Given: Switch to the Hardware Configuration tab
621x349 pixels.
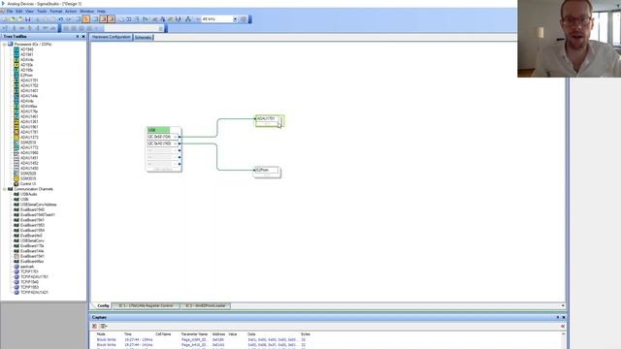Looking at the screenshot, I should (x=111, y=37).
